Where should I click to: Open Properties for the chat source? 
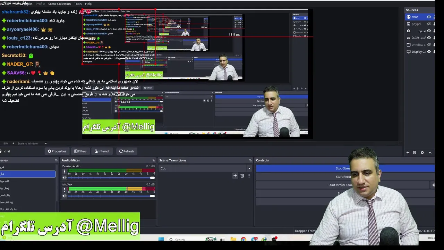[57, 151]
